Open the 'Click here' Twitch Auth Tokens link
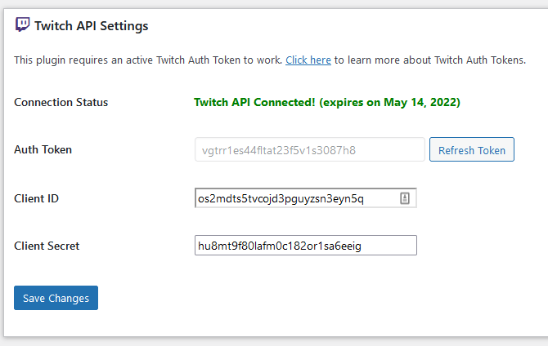The width and height of the screenshot is (548, 346). click(x=308, y=60)
